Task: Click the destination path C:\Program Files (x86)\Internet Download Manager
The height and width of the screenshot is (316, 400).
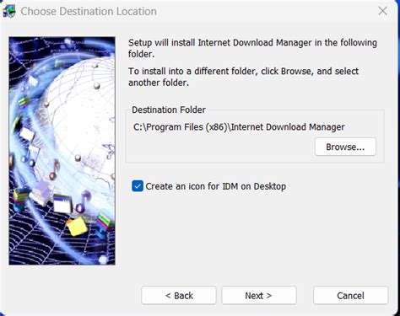Action: 239,127
